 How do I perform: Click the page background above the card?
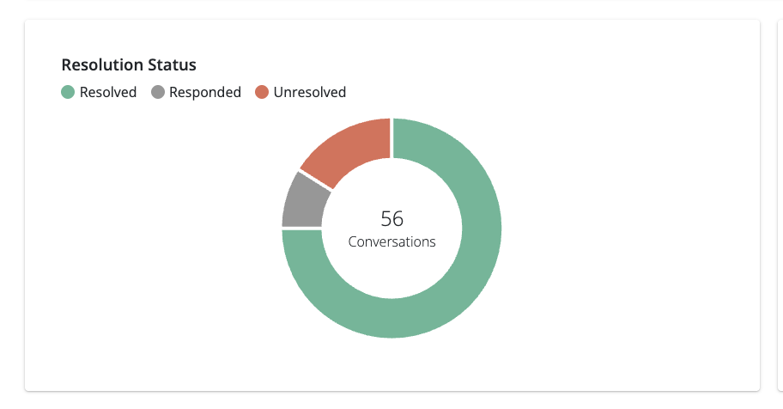click(391, 9)
